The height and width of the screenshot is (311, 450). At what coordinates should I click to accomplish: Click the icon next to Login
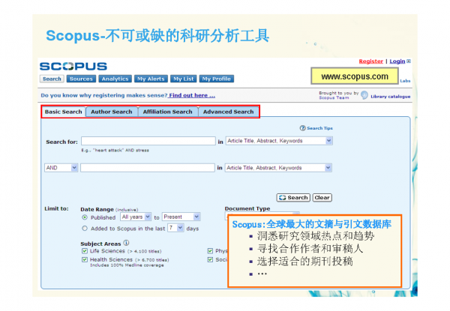pos(409,61)
